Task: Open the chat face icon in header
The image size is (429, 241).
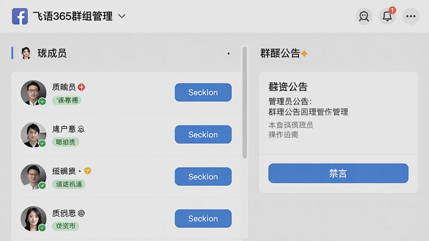Action: [x=364, y=16]
